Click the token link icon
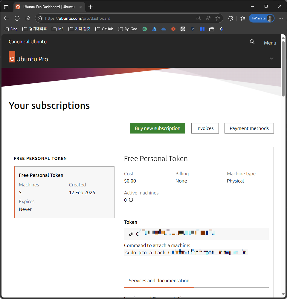287x299 pixels. click(131, 234)
